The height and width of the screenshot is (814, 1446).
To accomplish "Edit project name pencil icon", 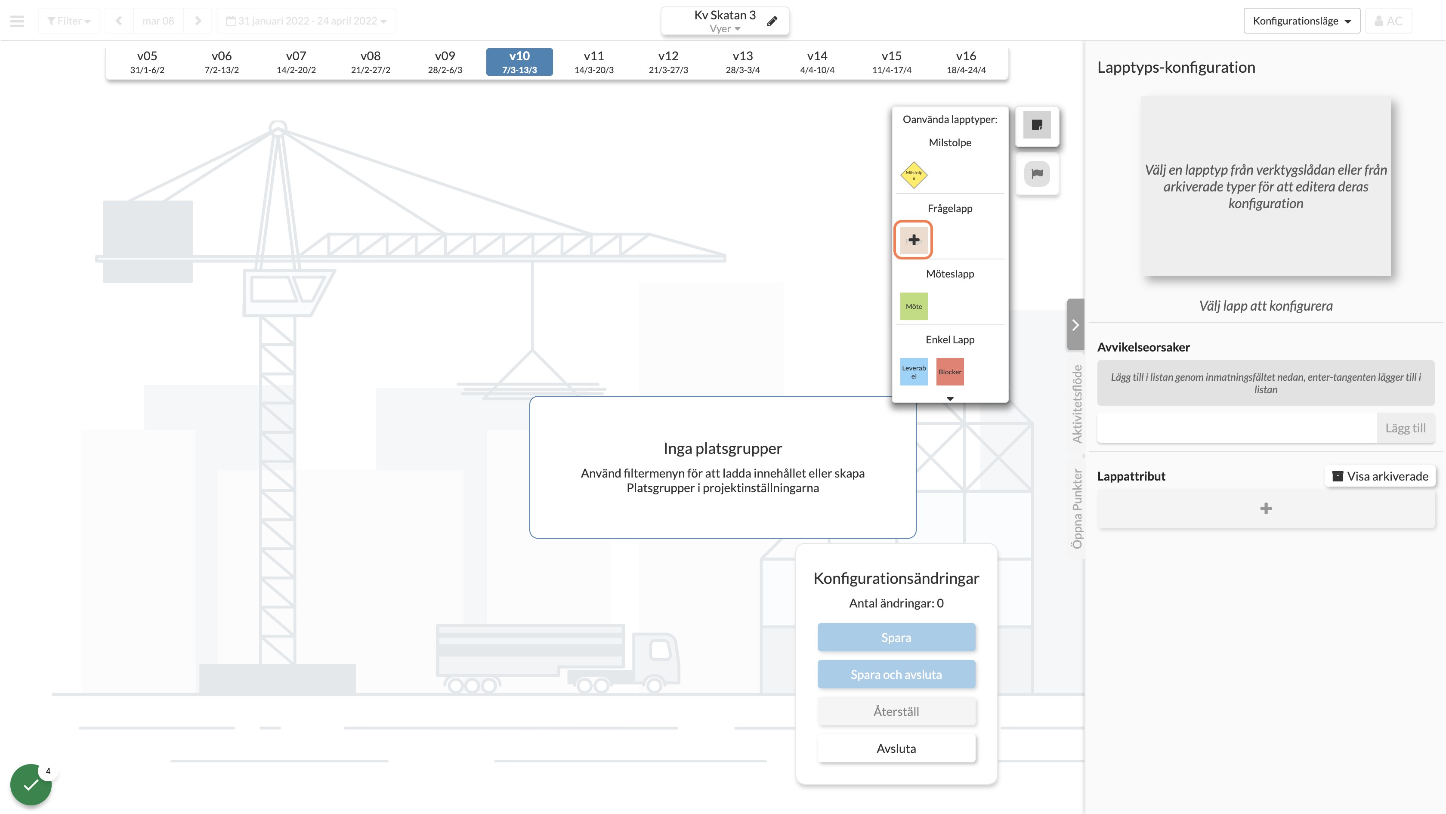I will tap(772, 22).
